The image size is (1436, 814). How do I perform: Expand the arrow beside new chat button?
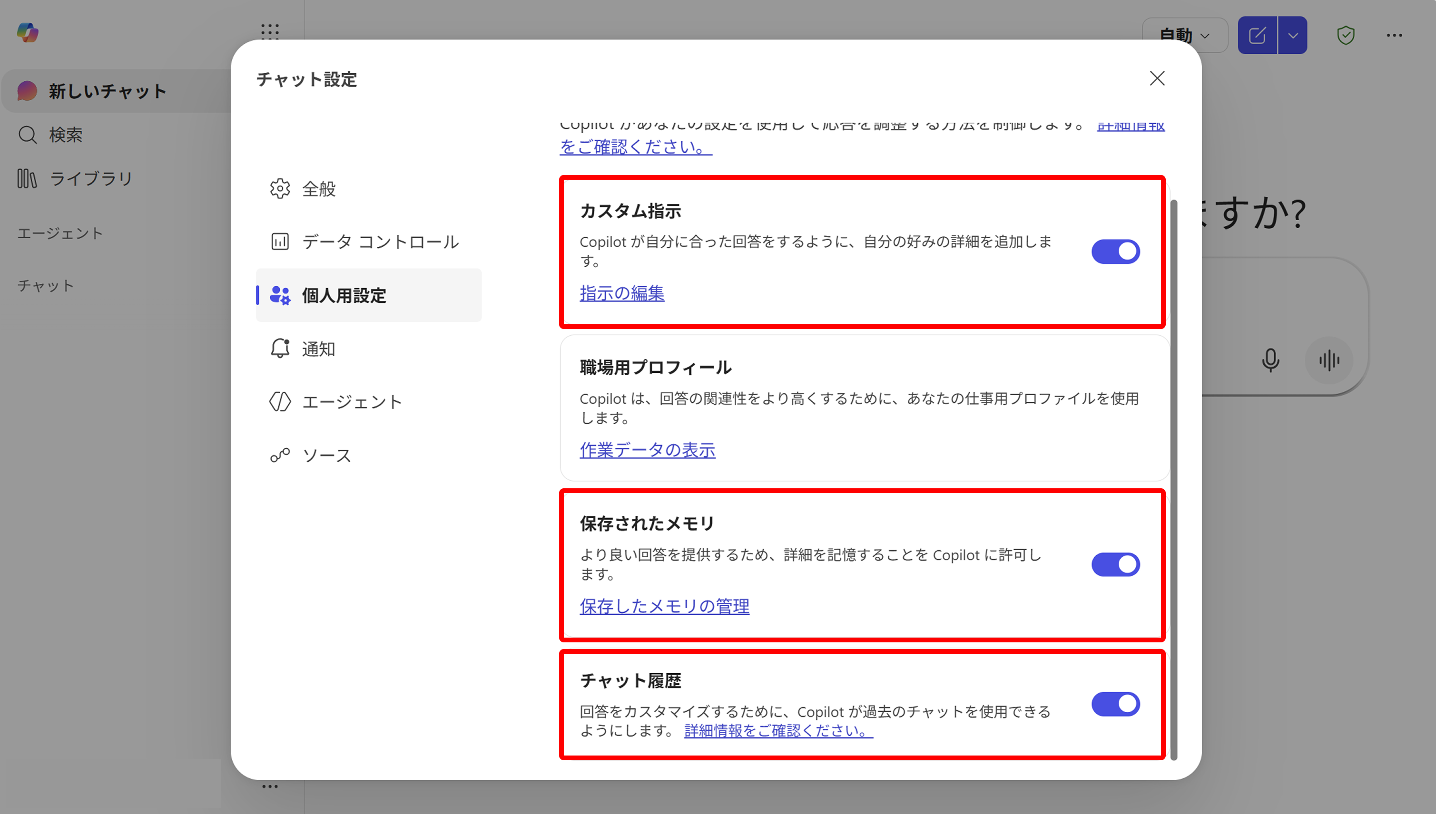click(x=1292, y=35)
